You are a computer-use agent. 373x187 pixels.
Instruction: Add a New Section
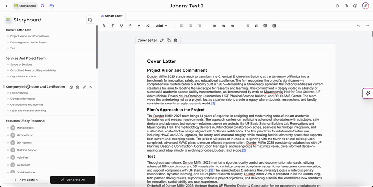coord(26,180)
